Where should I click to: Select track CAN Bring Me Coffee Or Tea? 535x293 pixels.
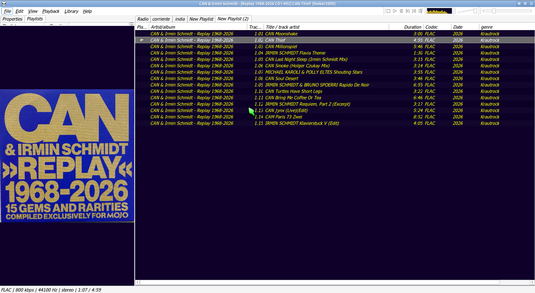335,98
